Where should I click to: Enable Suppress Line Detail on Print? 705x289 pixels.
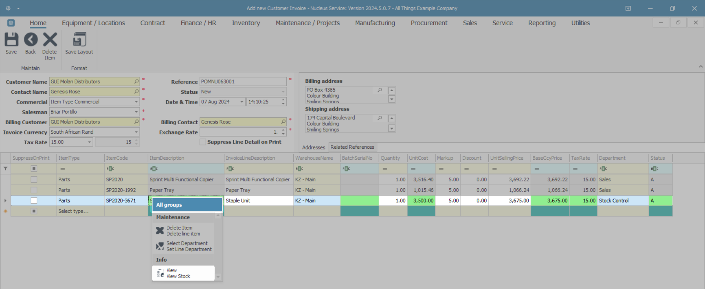203,142
